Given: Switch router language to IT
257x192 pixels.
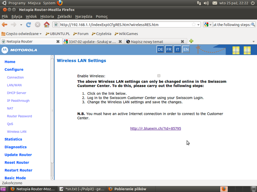Looking at the screenshot, I should pyautogui.click(x=177, y=50).
